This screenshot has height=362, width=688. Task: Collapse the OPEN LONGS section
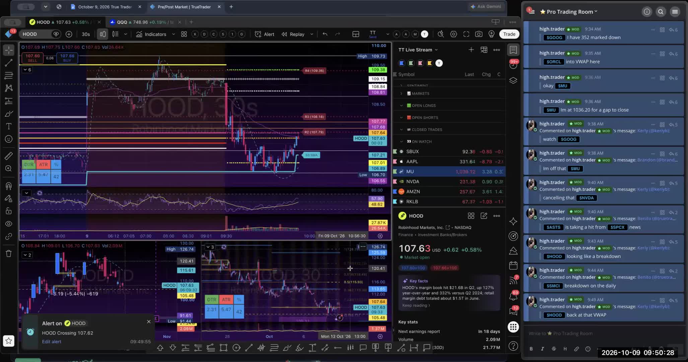point(401,106)
